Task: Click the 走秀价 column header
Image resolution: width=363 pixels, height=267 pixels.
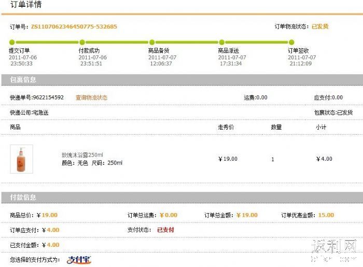Action: (226, 127)
